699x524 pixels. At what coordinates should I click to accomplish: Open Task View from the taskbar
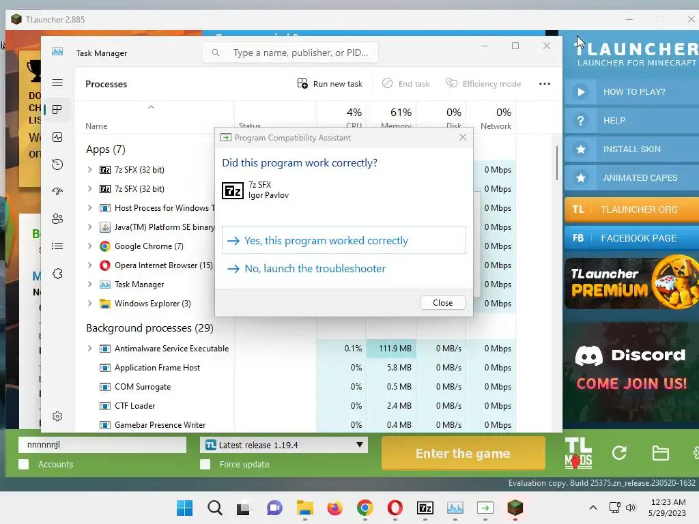click(244, 508)
